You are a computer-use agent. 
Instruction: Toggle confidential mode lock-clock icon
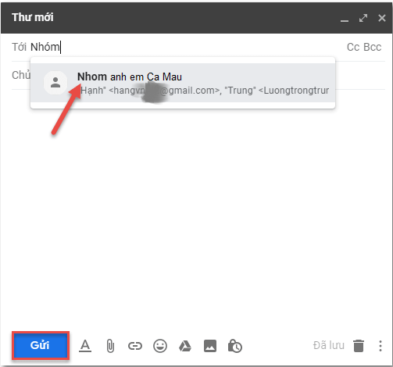(235, 346)
